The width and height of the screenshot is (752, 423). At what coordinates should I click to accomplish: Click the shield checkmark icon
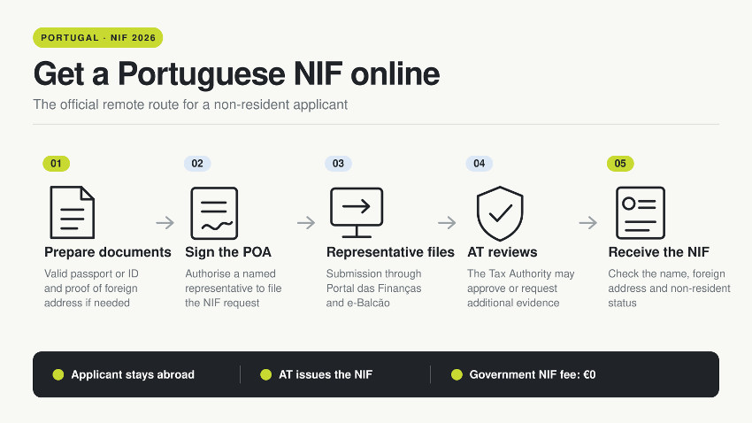pyautogui.click(x=500, y=213)
